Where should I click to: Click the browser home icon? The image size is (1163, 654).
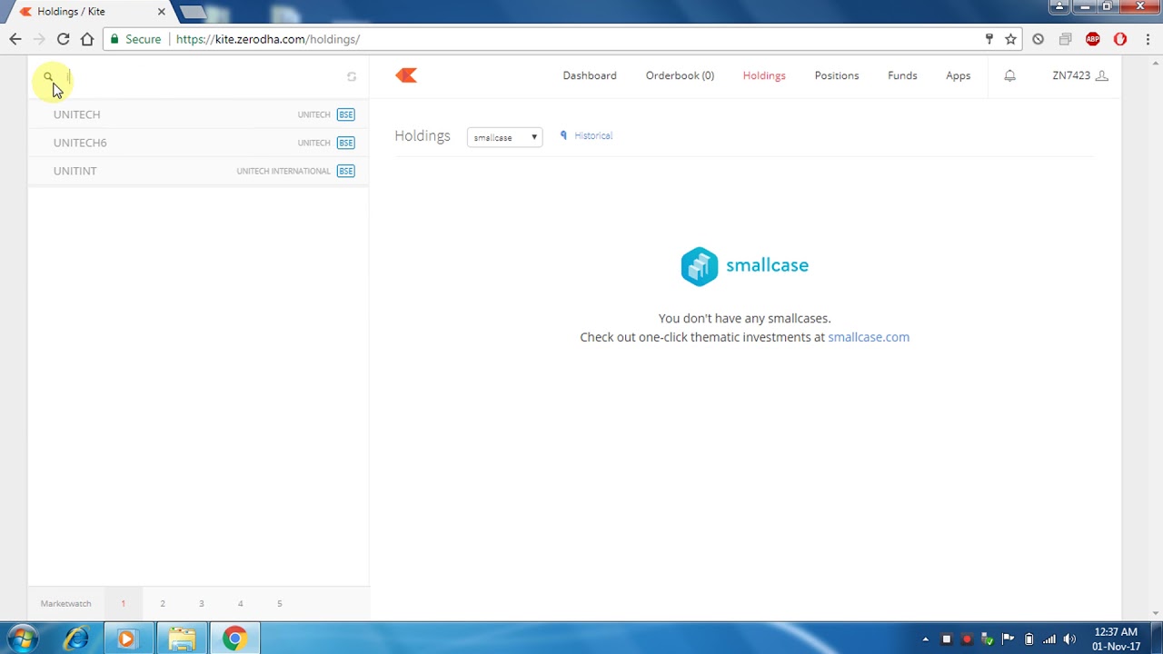[87, 39]
